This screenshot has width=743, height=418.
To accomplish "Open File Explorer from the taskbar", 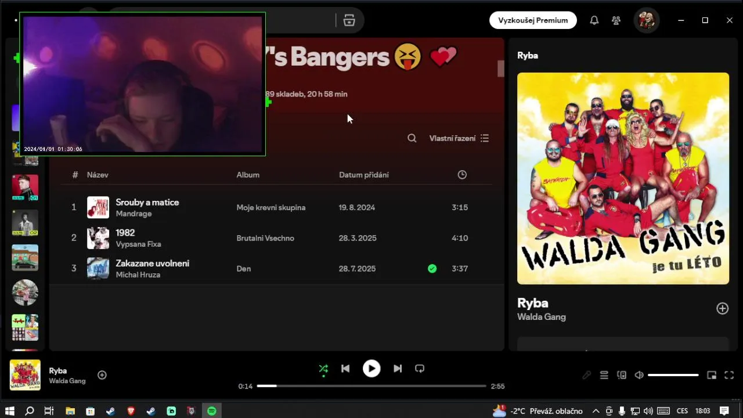I will pyautogui.click(x=70, y=411).
